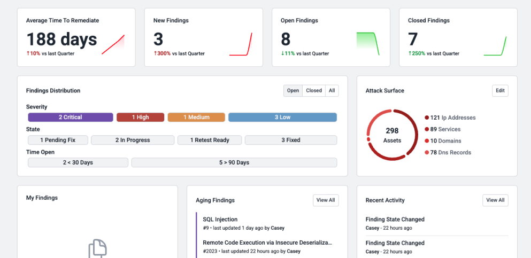Click the Open Findings green area sparkline

click(368, 44)
